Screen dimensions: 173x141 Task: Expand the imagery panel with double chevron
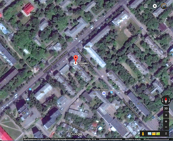coord(166,134)
